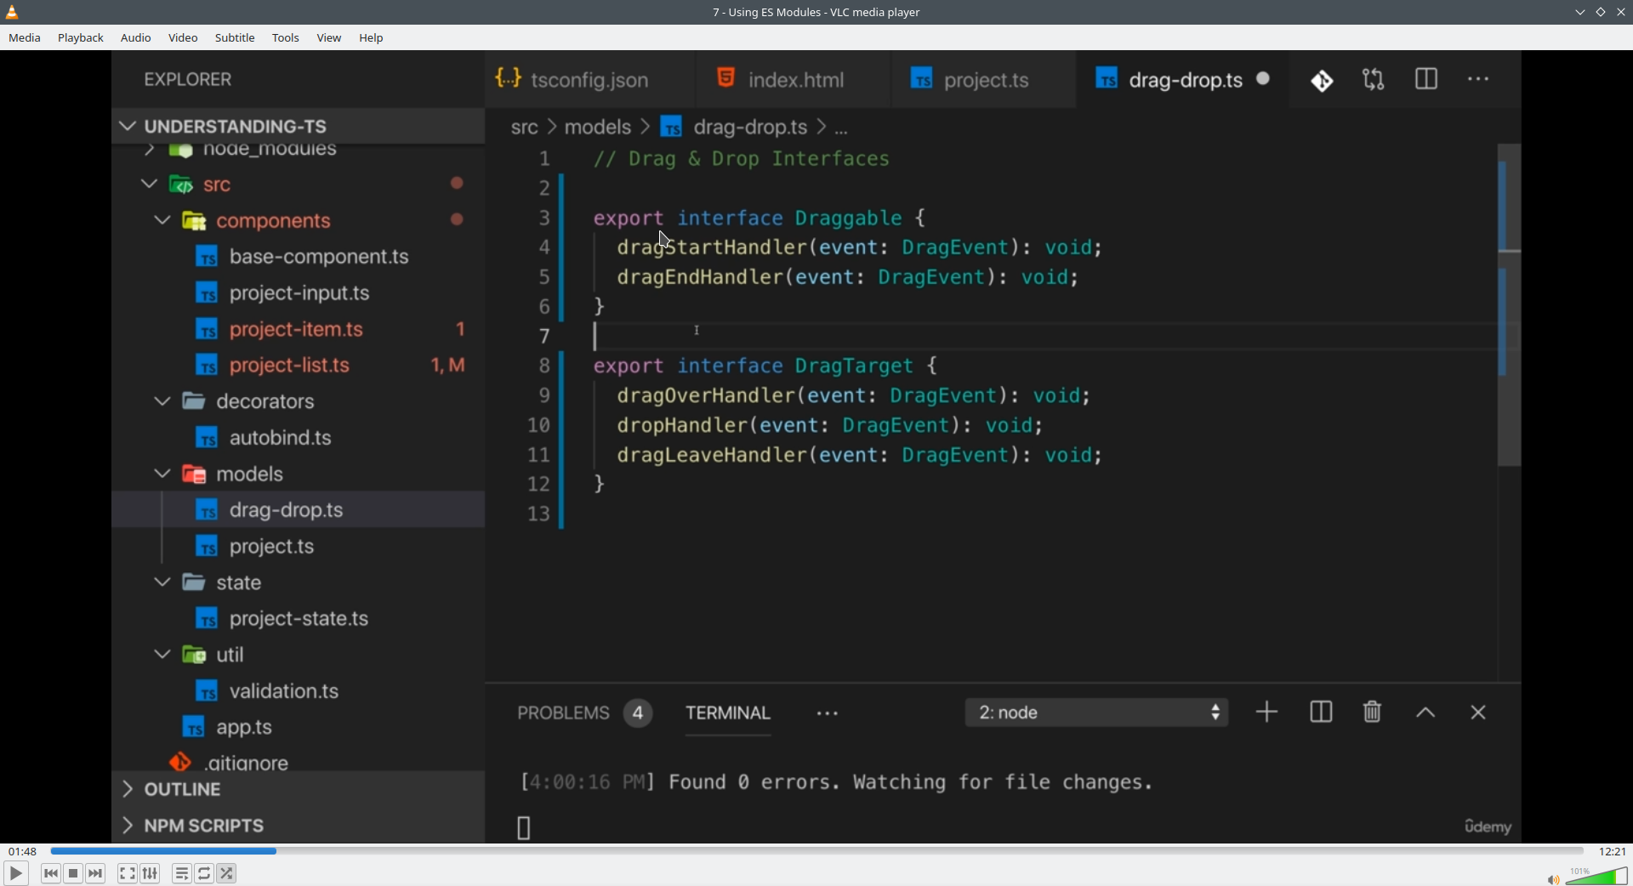Toggle fullscreen video mode
This screenshot has height=886, width=1633.
pyautogui.click(x=128, y=873)
